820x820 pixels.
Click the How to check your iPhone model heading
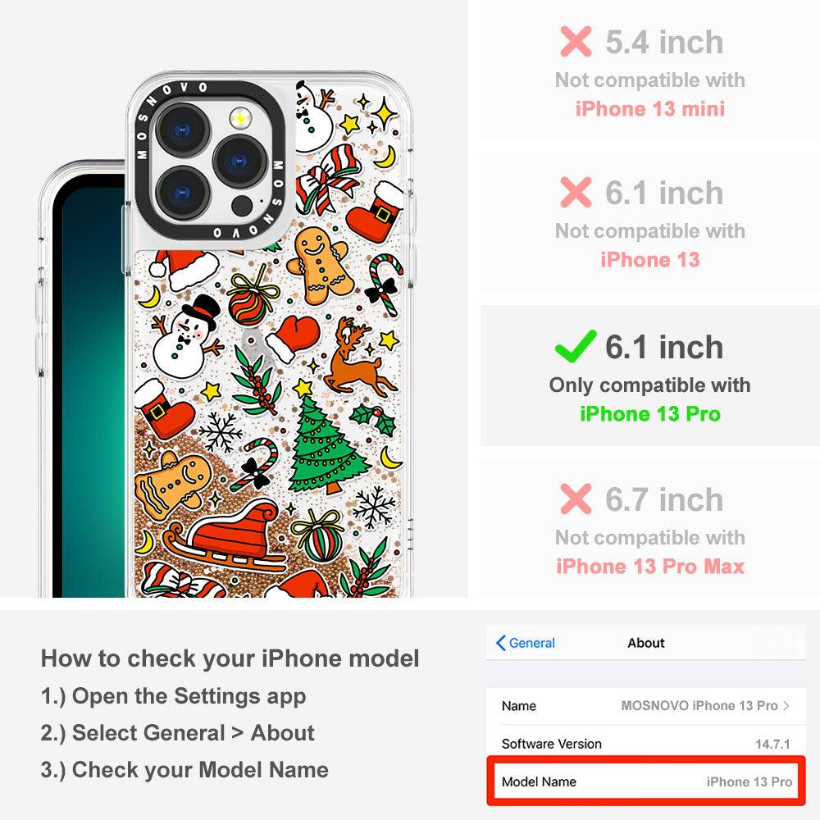coord(230,658)
